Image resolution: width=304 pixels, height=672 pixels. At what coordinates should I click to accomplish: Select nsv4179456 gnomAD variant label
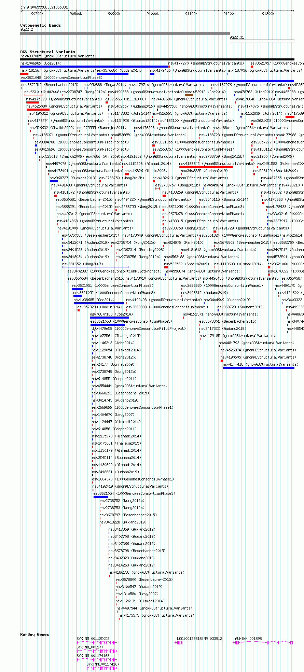(188, 70)
